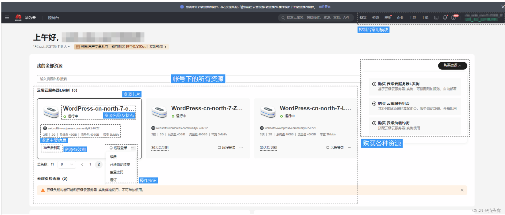Image resolution: width=505 pixels, height=215 pixels.
Task: Click the server image on WordPress-cn-north-7-e card
Action: [x=51, y=112]
